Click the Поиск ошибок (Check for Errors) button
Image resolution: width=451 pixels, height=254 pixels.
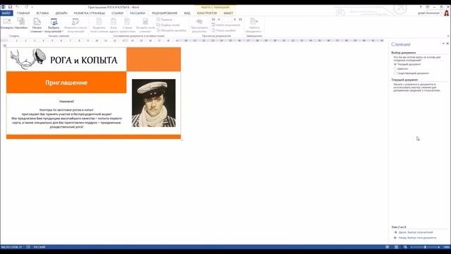click(224, 30)
